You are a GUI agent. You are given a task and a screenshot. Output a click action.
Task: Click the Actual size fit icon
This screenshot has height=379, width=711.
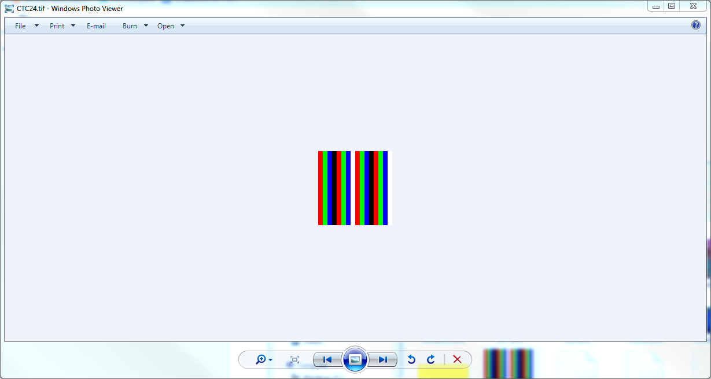[294, 360]
